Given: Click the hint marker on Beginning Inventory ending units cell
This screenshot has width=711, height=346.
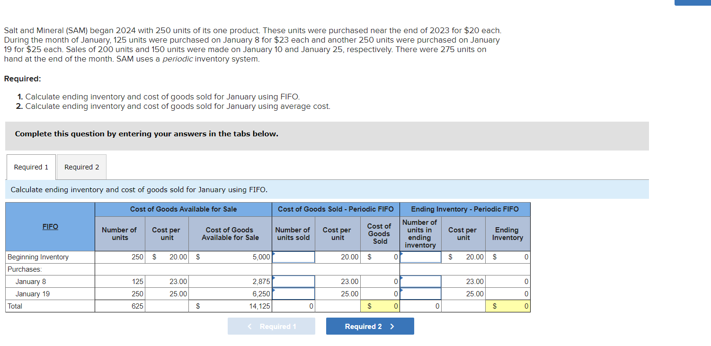Looking at the screenshot, I should pos(401,254).
